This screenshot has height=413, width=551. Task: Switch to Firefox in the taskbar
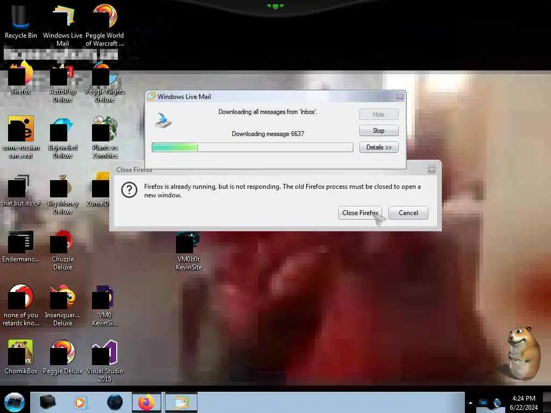(x=147, y=402)
